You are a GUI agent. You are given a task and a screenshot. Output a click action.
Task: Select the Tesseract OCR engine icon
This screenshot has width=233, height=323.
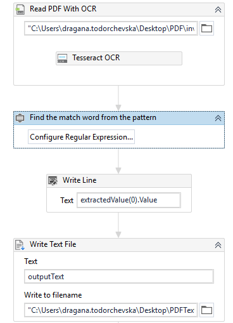(x=63, y=58)
